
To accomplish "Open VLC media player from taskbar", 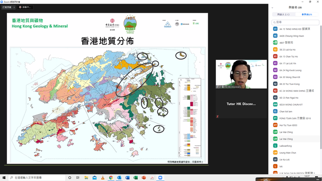I will pyautogui.click(x=103, y=177).
